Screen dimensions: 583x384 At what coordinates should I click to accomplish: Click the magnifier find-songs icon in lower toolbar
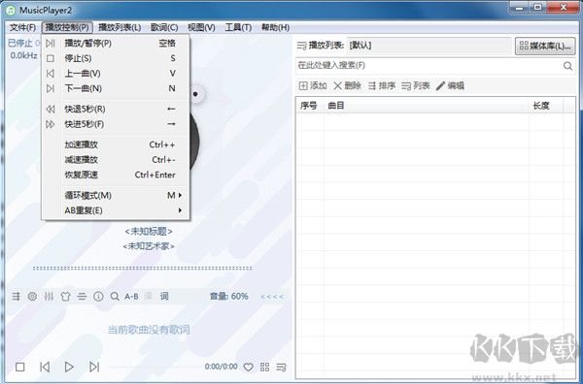click(x=115, y=296)
